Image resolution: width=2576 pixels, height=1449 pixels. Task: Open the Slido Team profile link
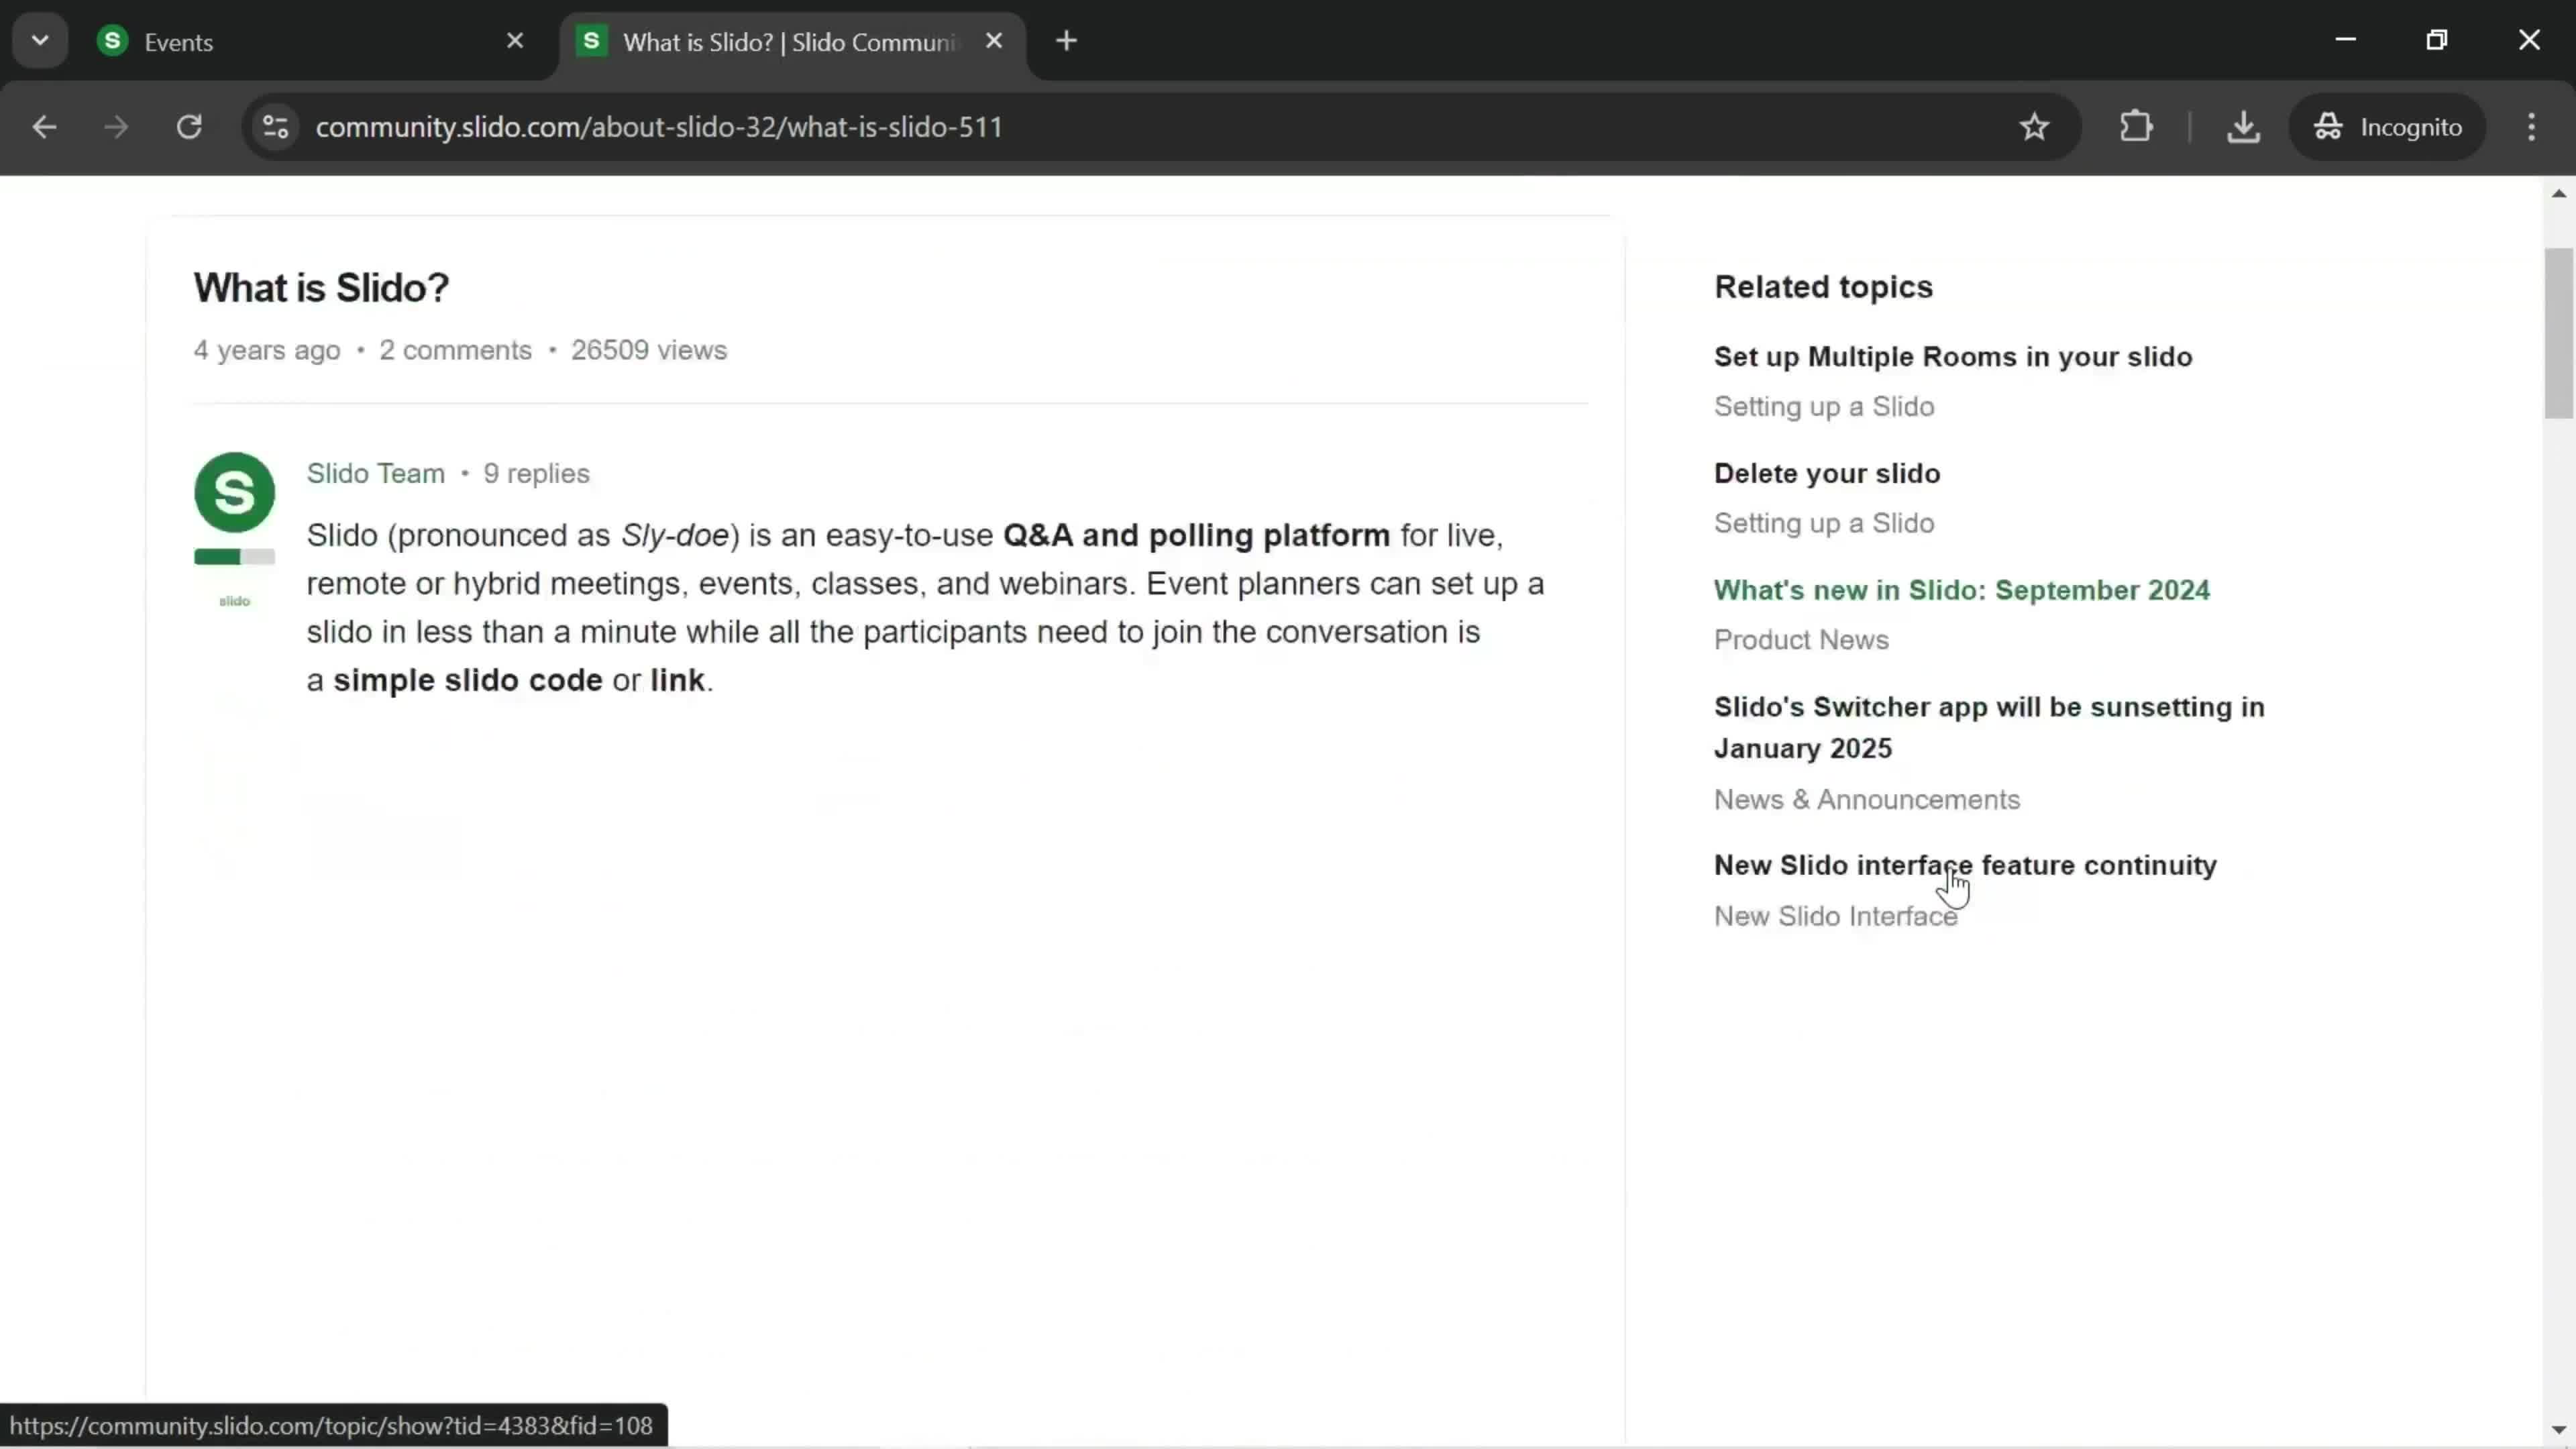tap(375, 473)
